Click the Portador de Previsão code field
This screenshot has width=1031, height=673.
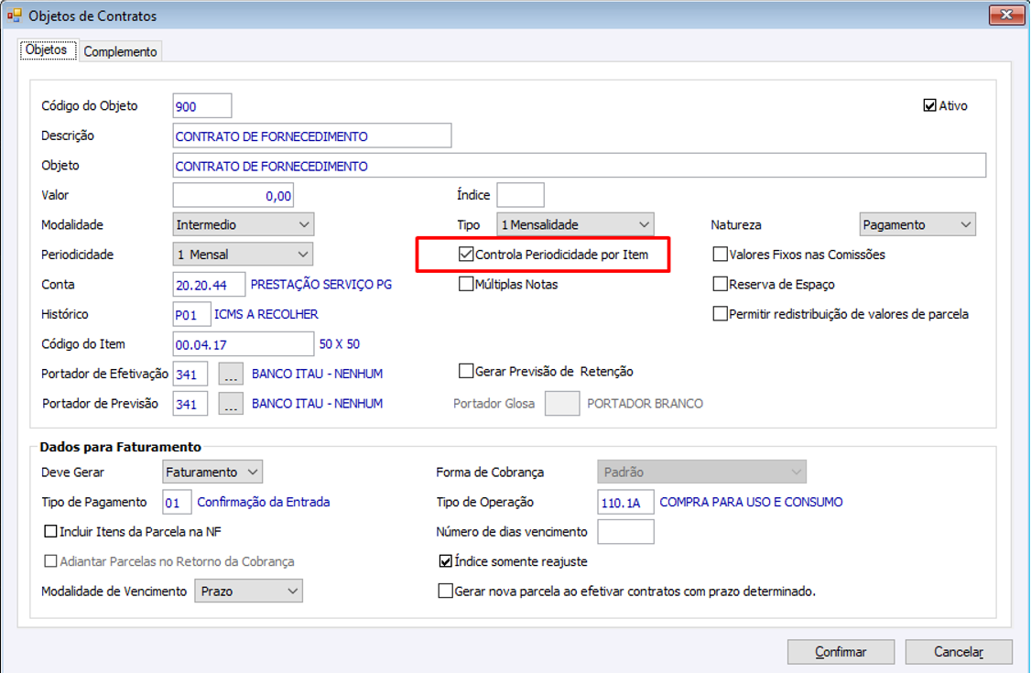(x=190, y=404)
